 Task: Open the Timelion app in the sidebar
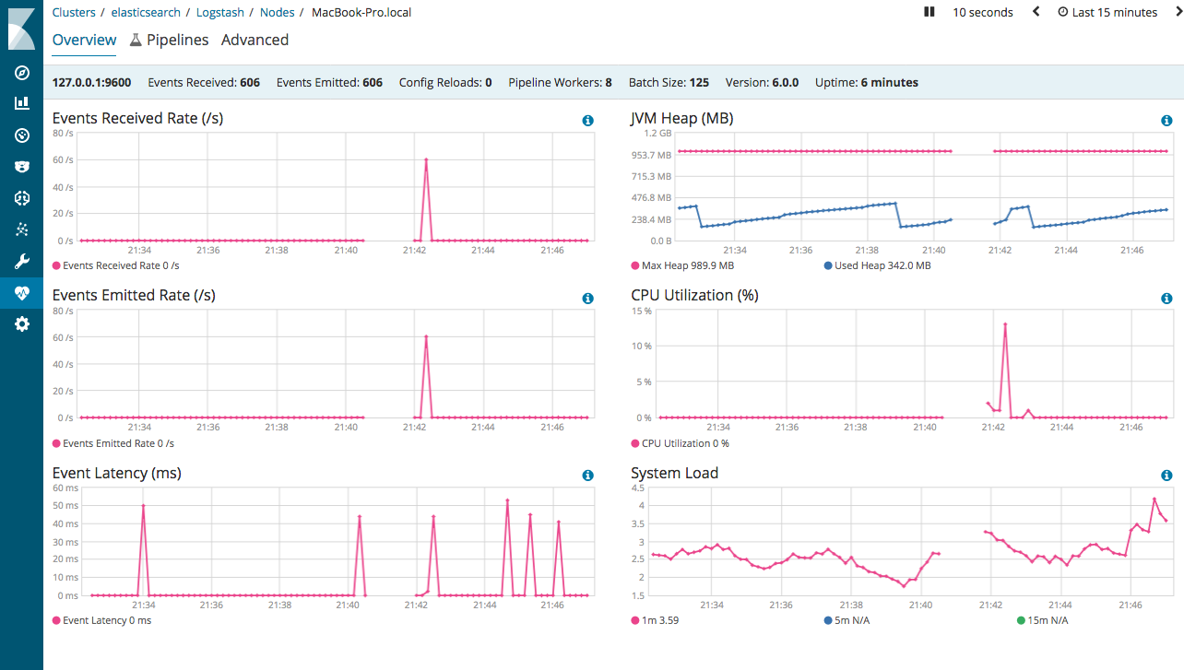click(21, 166)
